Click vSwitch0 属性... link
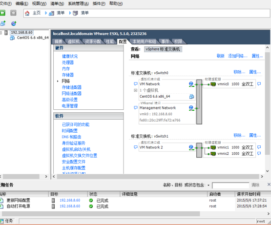The width and height of the screenshot is (271, 225). pyautogui.click(x=255, y=72)
